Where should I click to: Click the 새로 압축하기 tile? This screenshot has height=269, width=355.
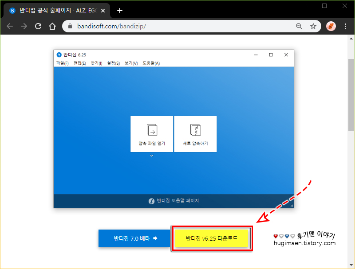click(x=195, y=134)
